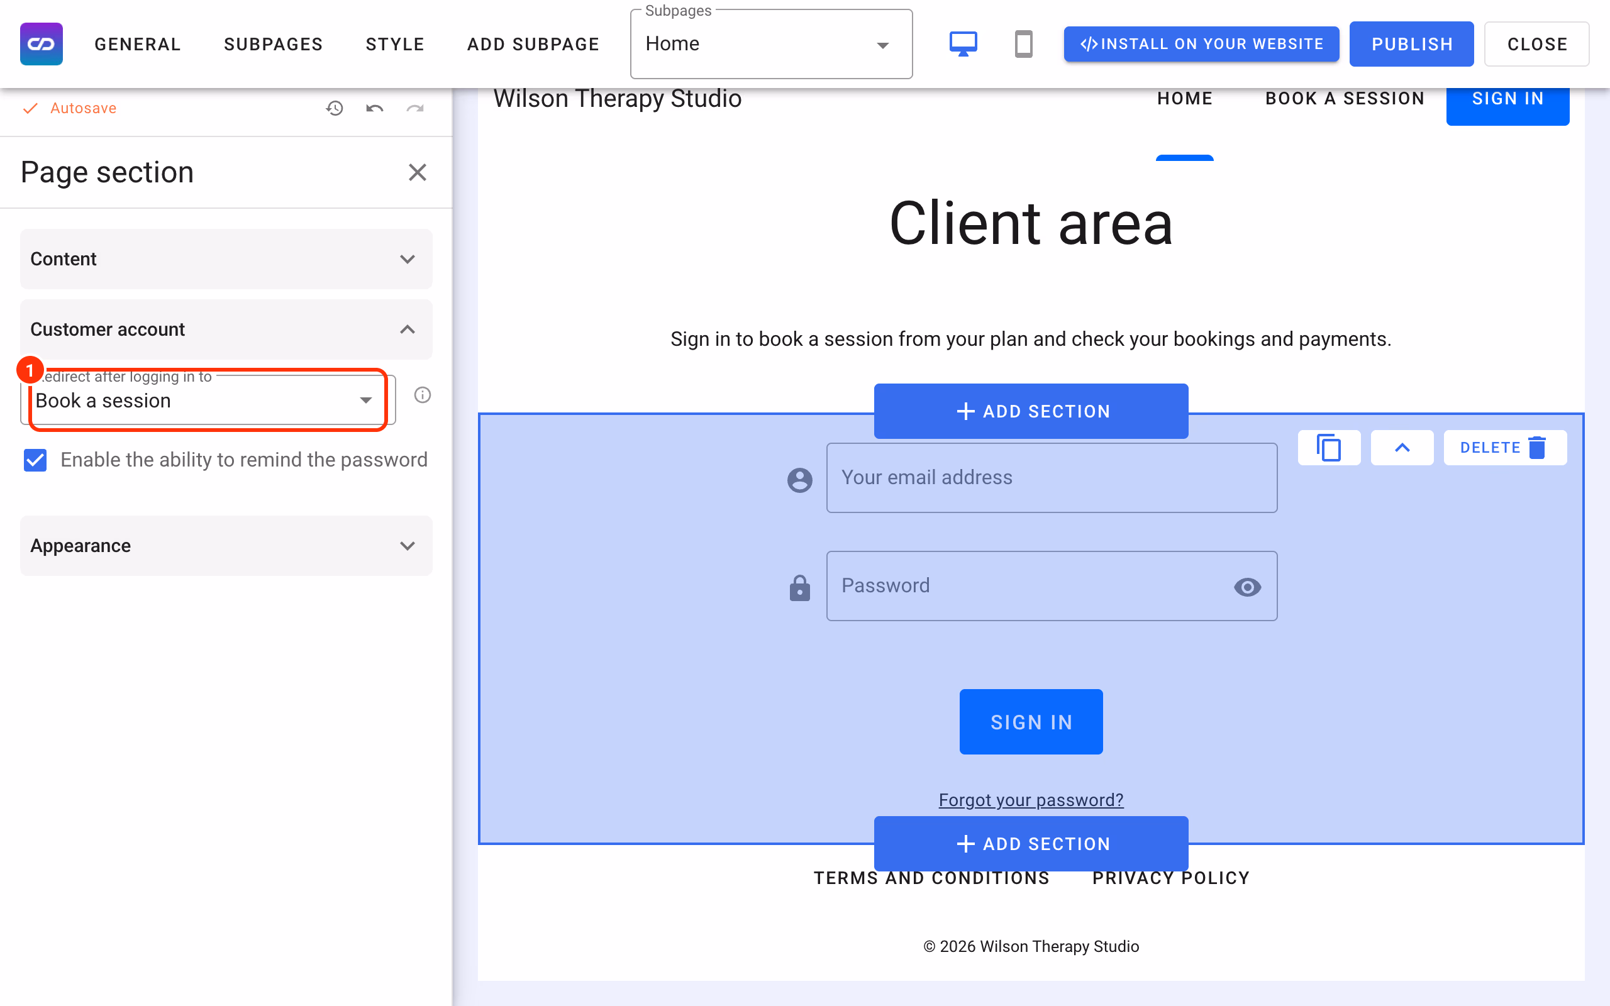Click the purple app logo icon

(42, 44)
